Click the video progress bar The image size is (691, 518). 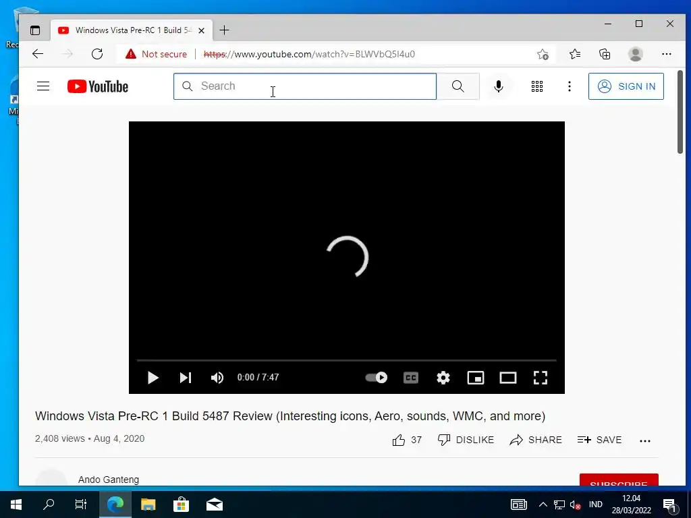point(346,360)
